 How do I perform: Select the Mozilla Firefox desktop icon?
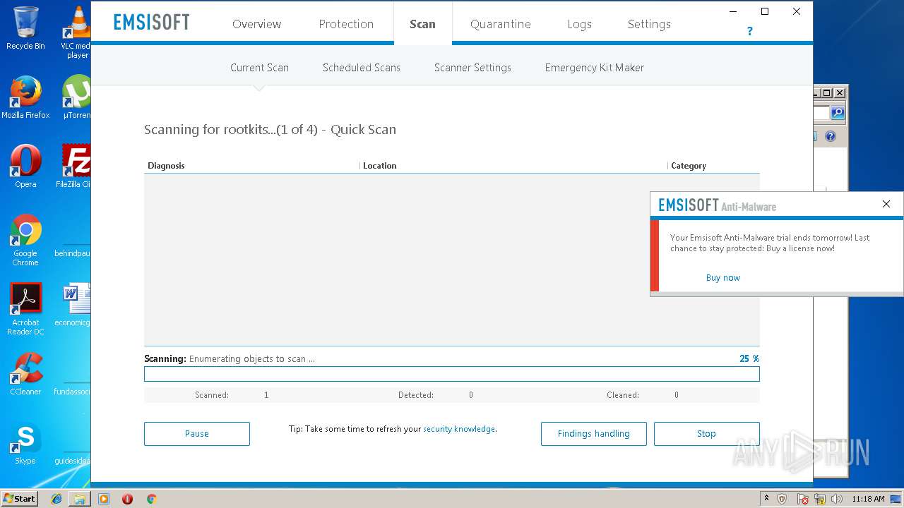(25, 97)
